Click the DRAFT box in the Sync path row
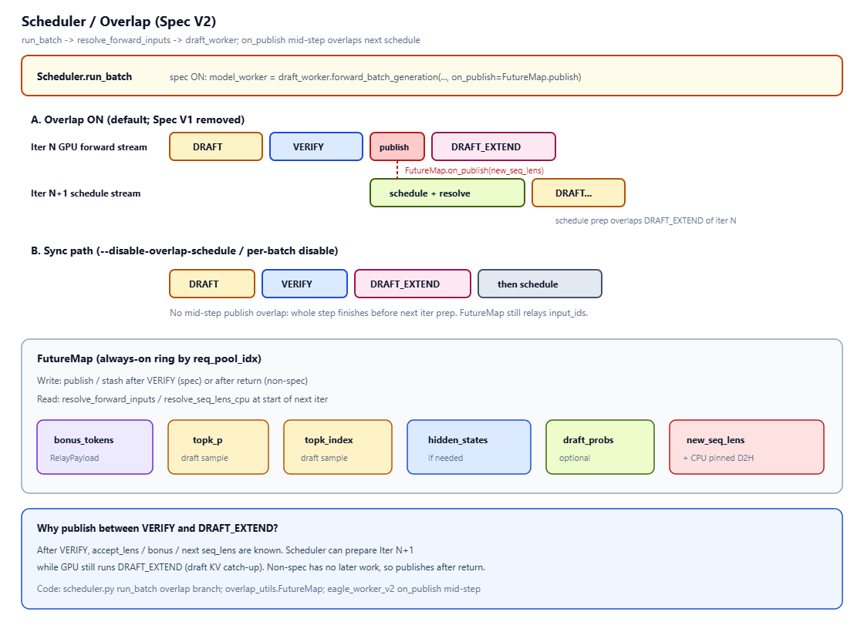Image resolution: width=864 pixels, height=632 pixels. [212, 284]
